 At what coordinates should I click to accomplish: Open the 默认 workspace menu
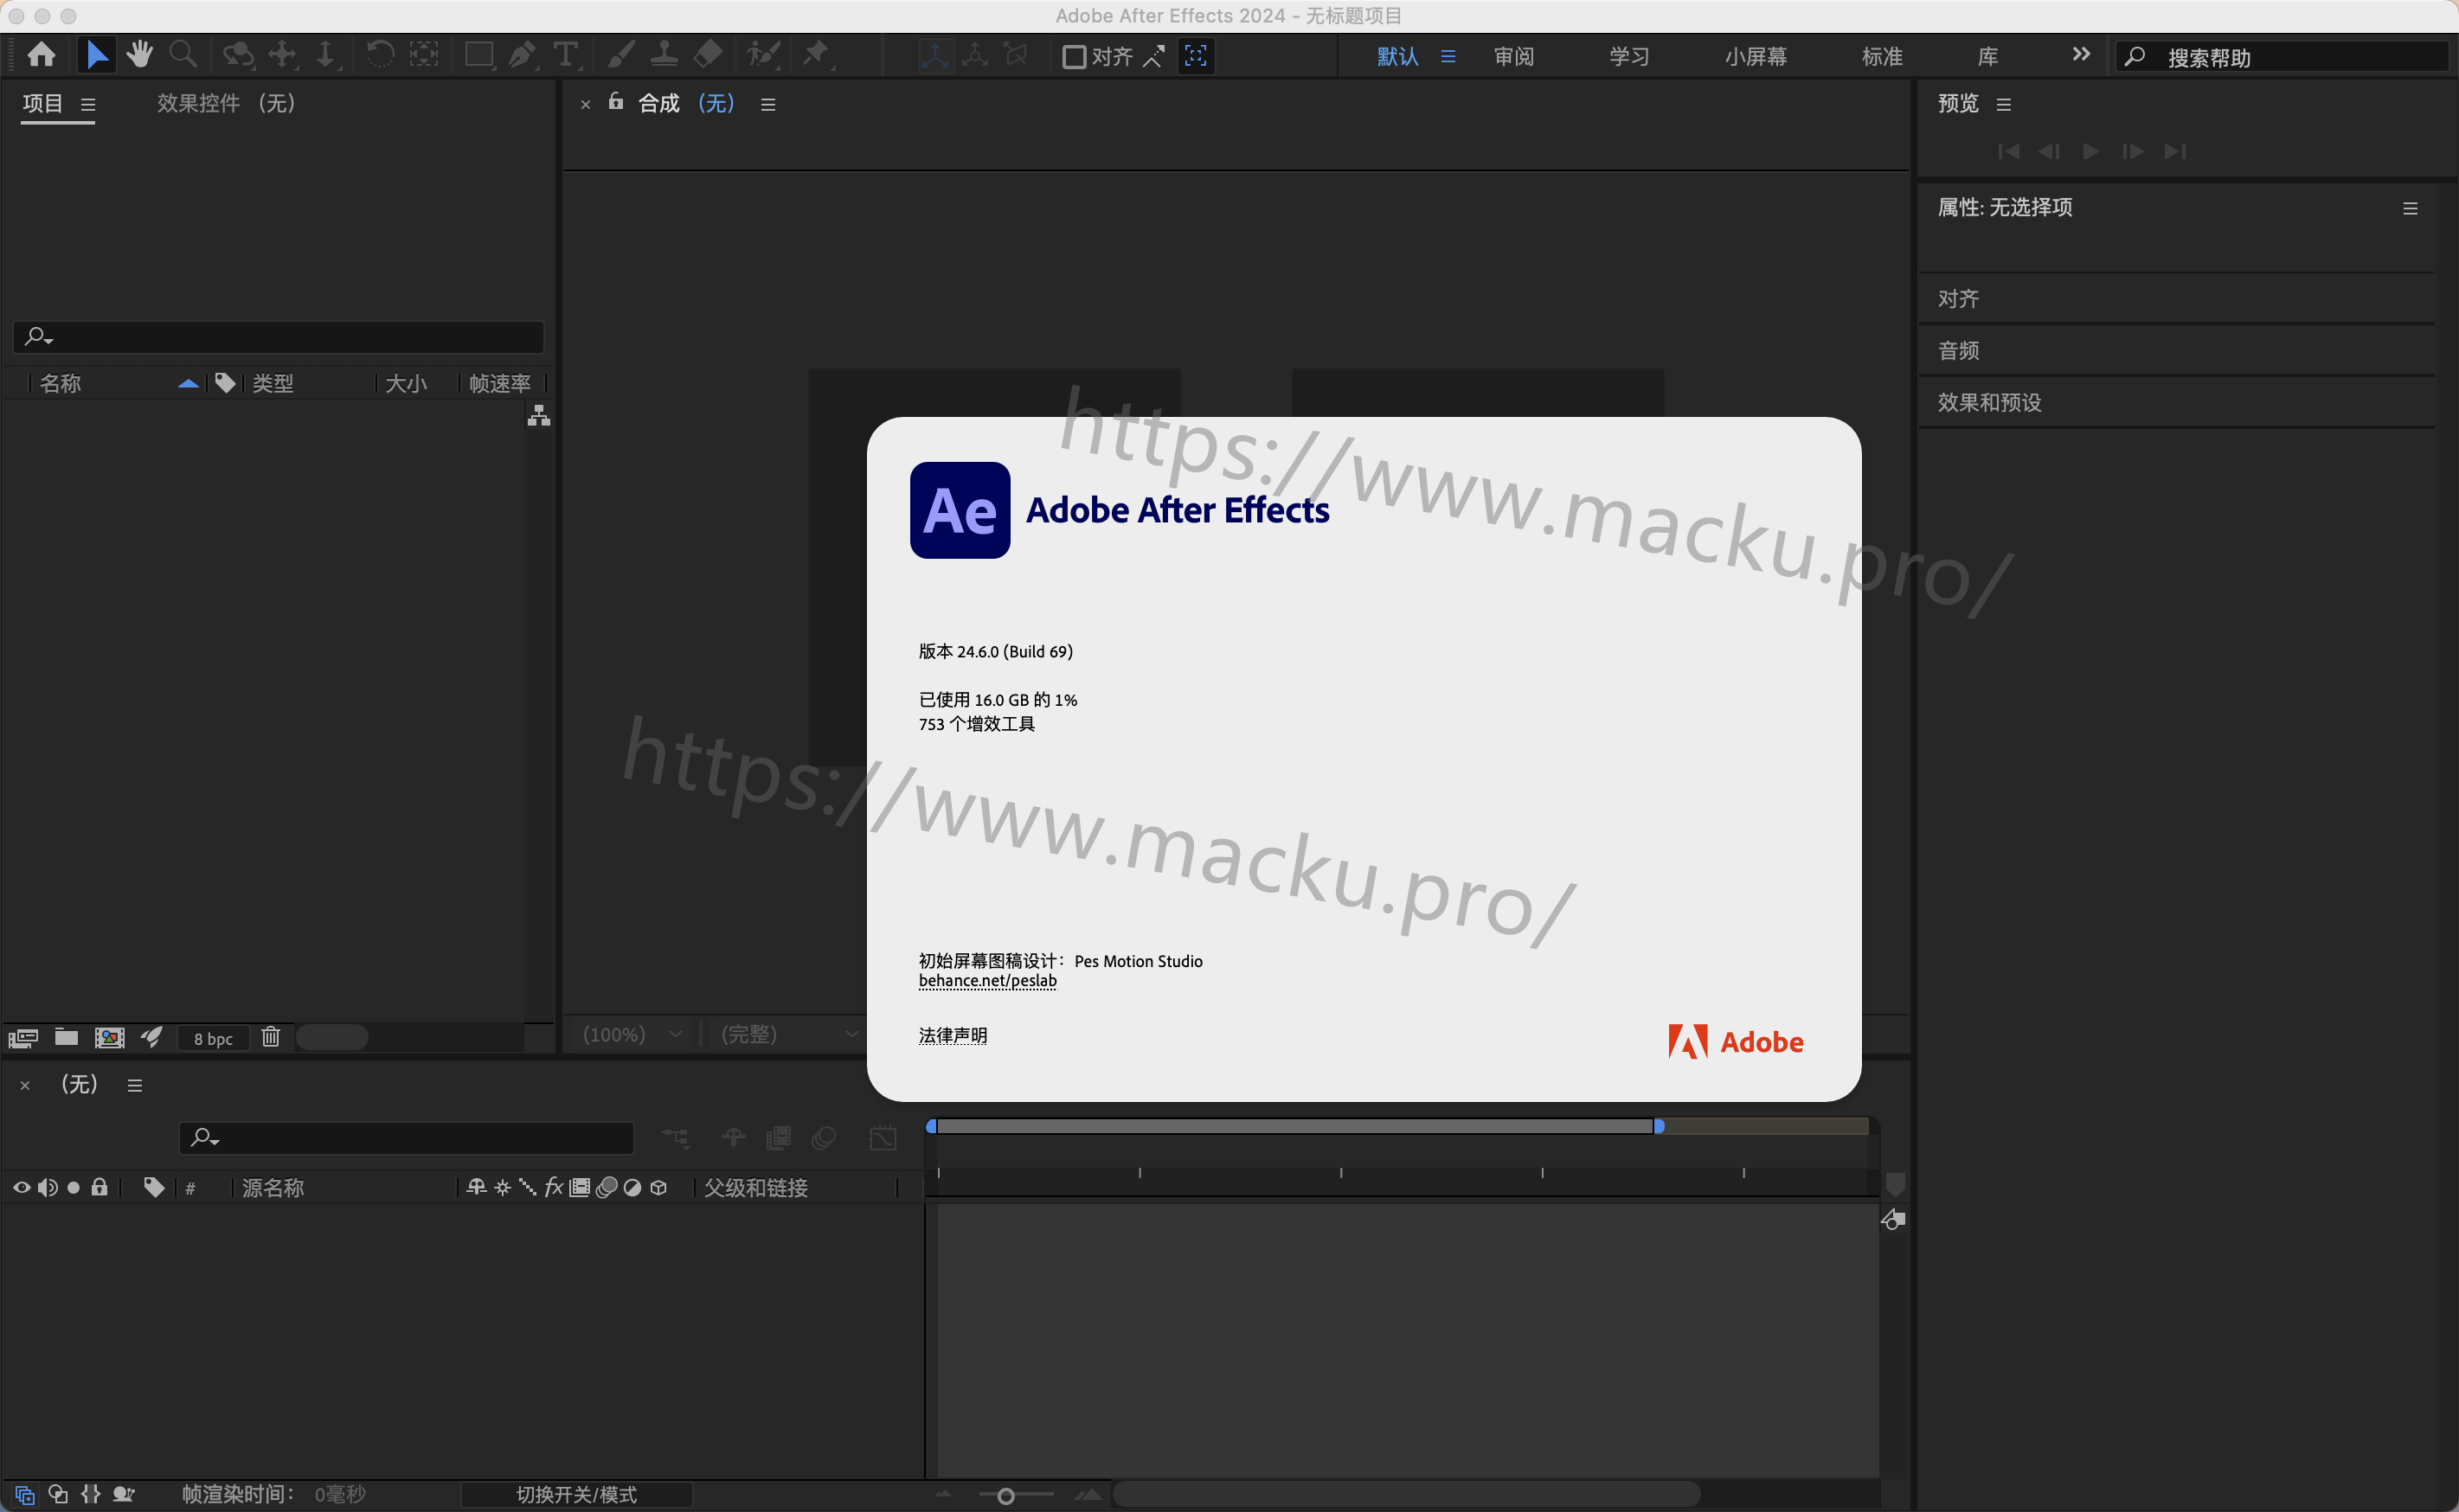[x=1448, y=57]
